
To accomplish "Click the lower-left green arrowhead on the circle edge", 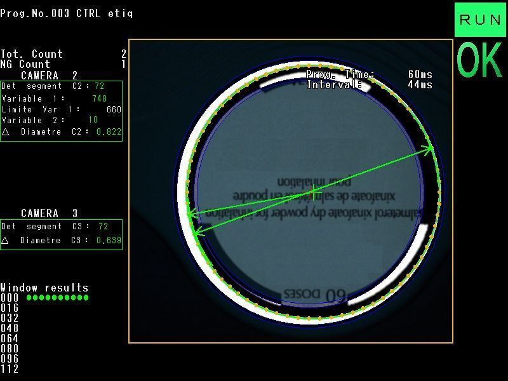I will [x=197, y=232].
